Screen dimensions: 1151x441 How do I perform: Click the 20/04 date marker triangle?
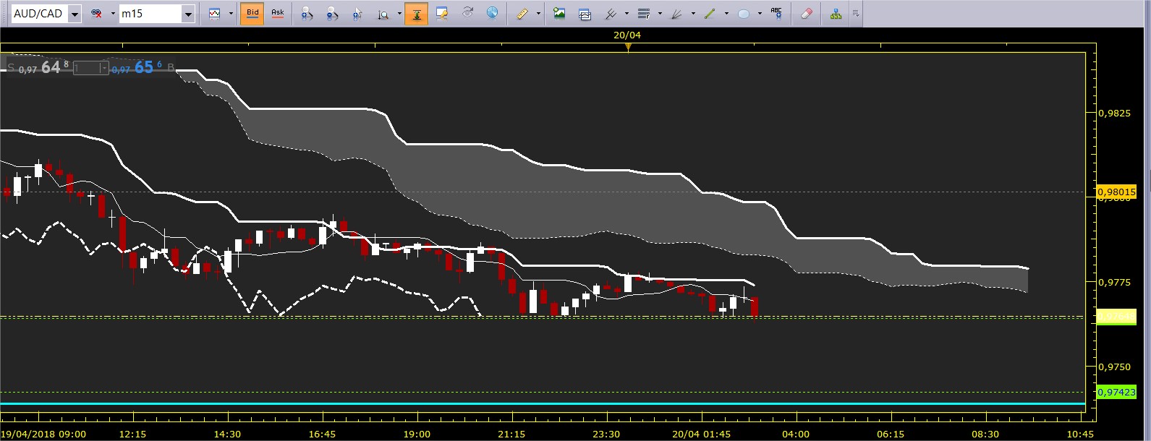point(628,47)
